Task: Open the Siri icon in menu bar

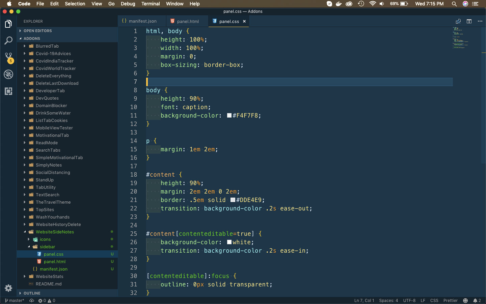Action: [465, 4]
